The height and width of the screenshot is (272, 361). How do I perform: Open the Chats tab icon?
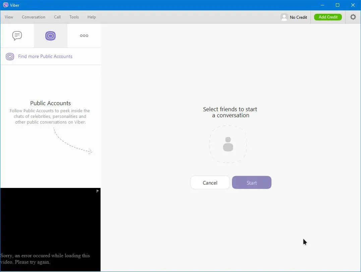(x=17, y=36)
